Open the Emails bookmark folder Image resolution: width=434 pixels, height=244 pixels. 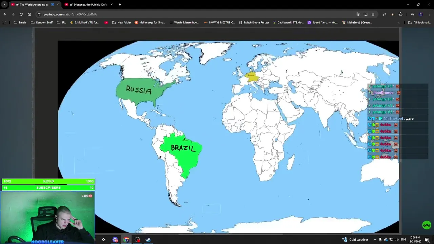tap(20, 23)
